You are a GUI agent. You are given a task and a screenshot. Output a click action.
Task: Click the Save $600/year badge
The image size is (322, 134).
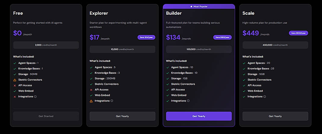pyautogui.click(x=299, y=33)
